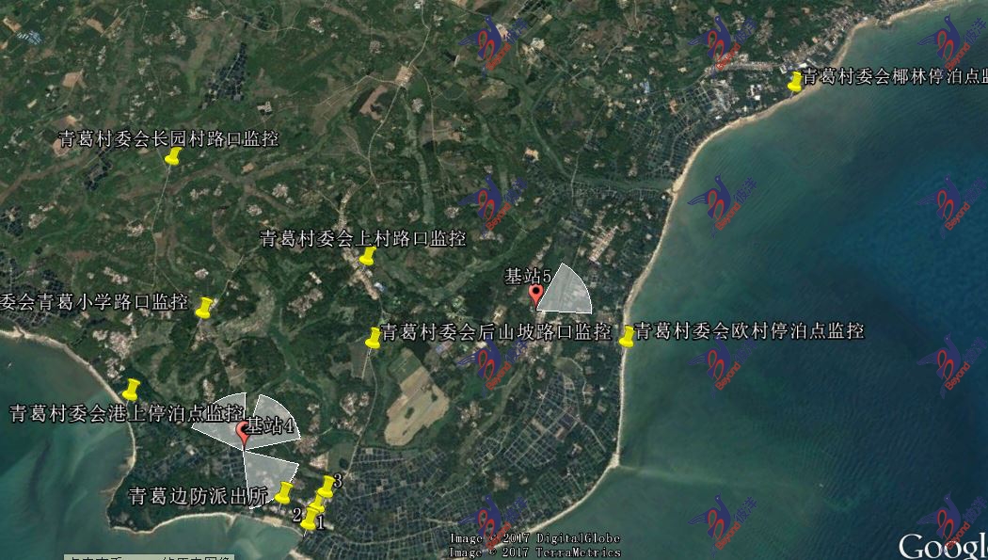Viewport: 988px width, 560px height.
Task: Click the DigitalGlobe image copyright text
Action: [534, 538]
